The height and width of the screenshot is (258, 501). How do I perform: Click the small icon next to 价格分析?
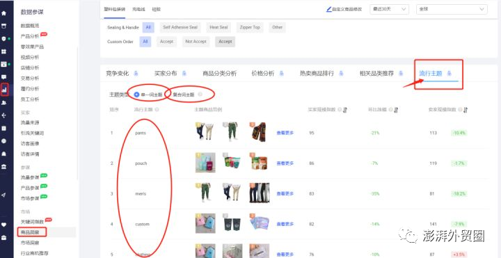282,74
